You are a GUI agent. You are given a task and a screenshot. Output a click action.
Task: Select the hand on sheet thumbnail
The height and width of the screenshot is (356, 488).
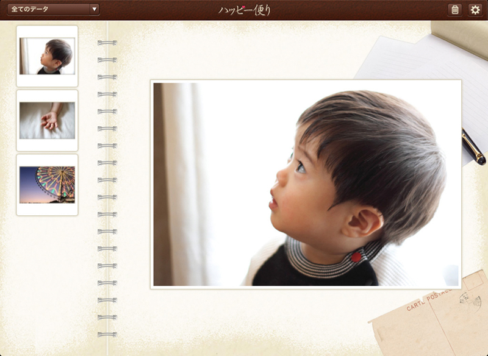click(47, 121)
